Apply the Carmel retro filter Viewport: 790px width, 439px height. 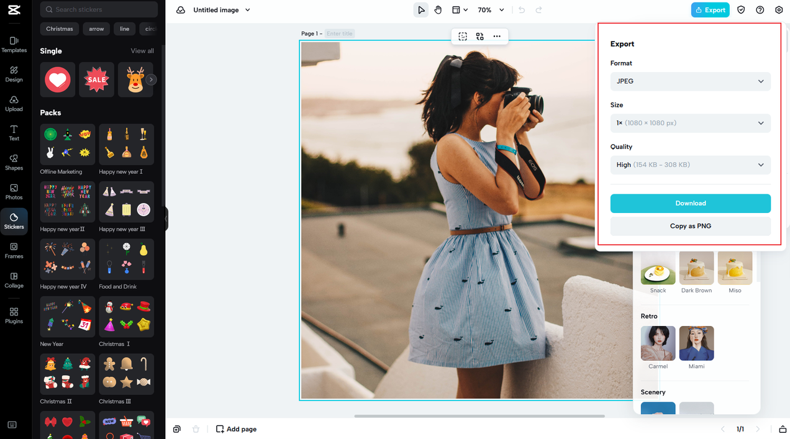(658, 343)
